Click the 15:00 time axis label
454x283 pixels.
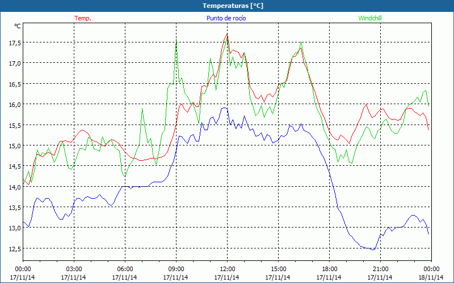[x=278, y=269]
